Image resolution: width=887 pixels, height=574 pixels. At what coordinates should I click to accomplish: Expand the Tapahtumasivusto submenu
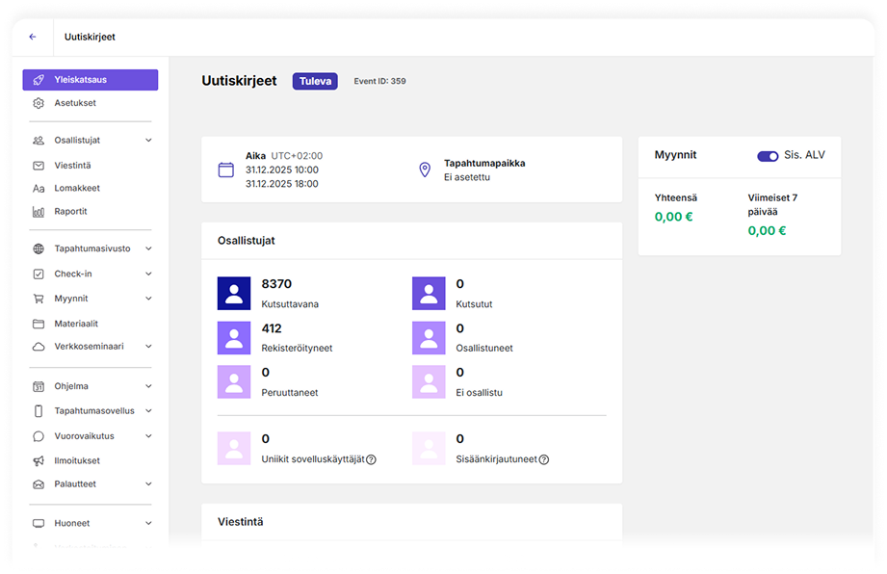click(148, 248)
